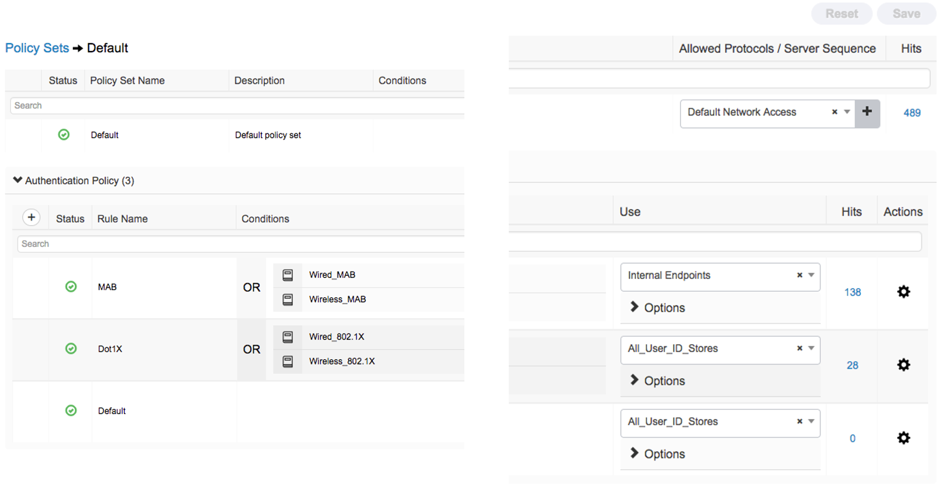Click the 489 hits count link
Image resolution: width=940 pixels, height=488 pixels.
(x=912, y=113)
